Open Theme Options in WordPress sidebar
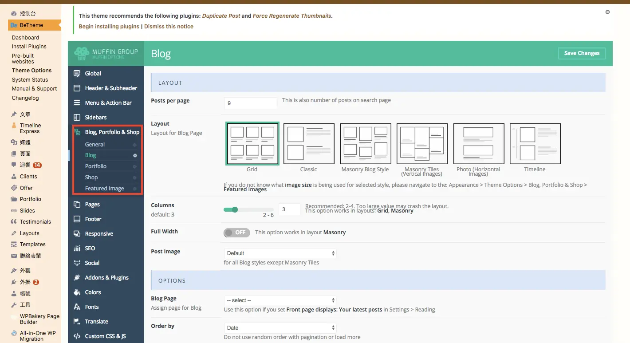This screenshot has width=630, height=343. pyautogui.click(x=32, y=71)
